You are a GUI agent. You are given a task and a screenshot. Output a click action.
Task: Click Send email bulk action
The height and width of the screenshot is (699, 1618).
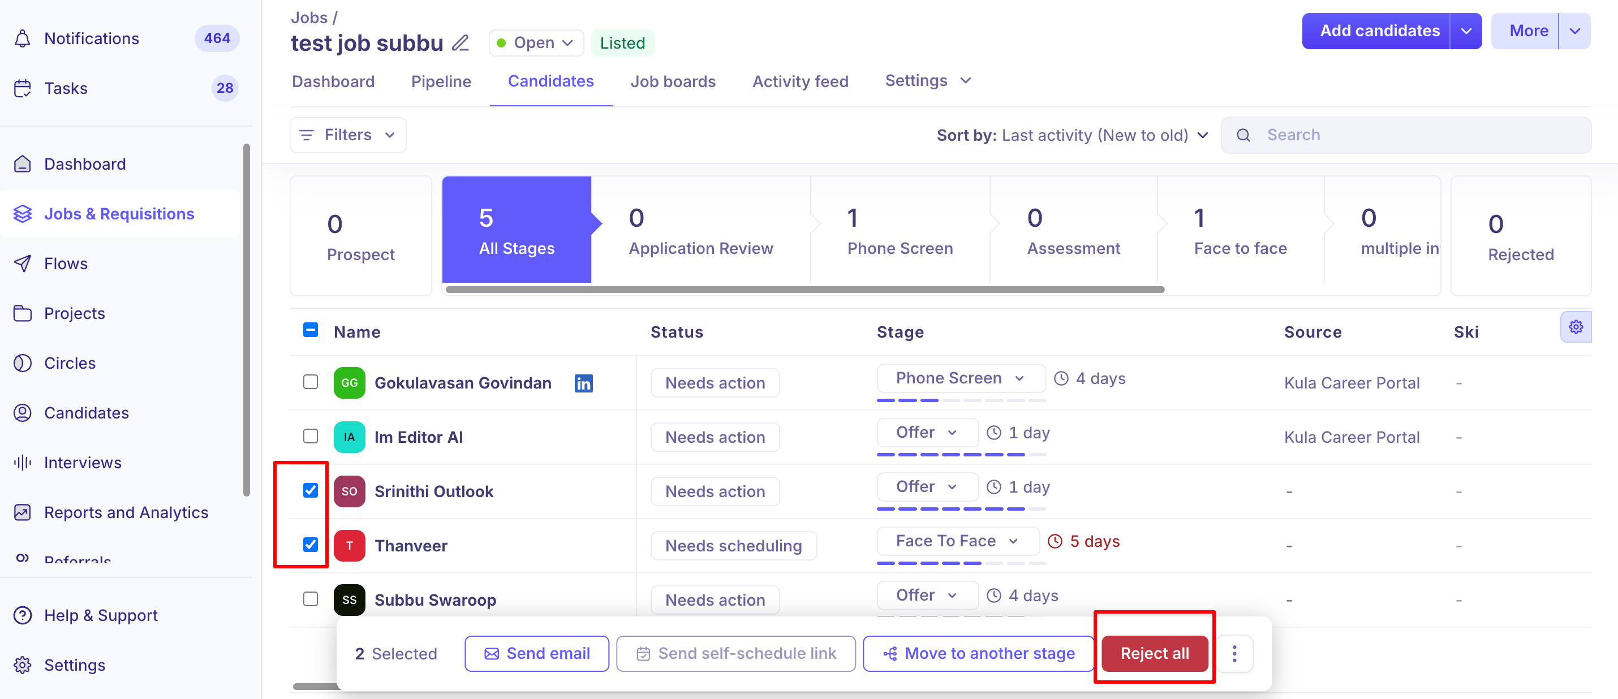click(537, 653)
